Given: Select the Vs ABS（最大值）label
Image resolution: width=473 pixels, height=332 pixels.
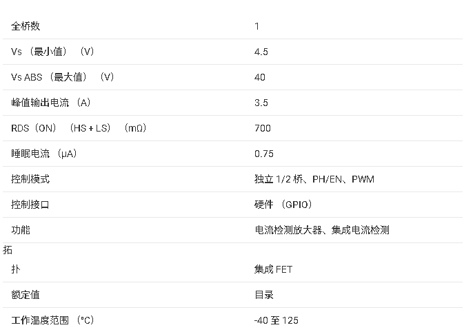Looking at the screenshot, I should pos(63,77).
